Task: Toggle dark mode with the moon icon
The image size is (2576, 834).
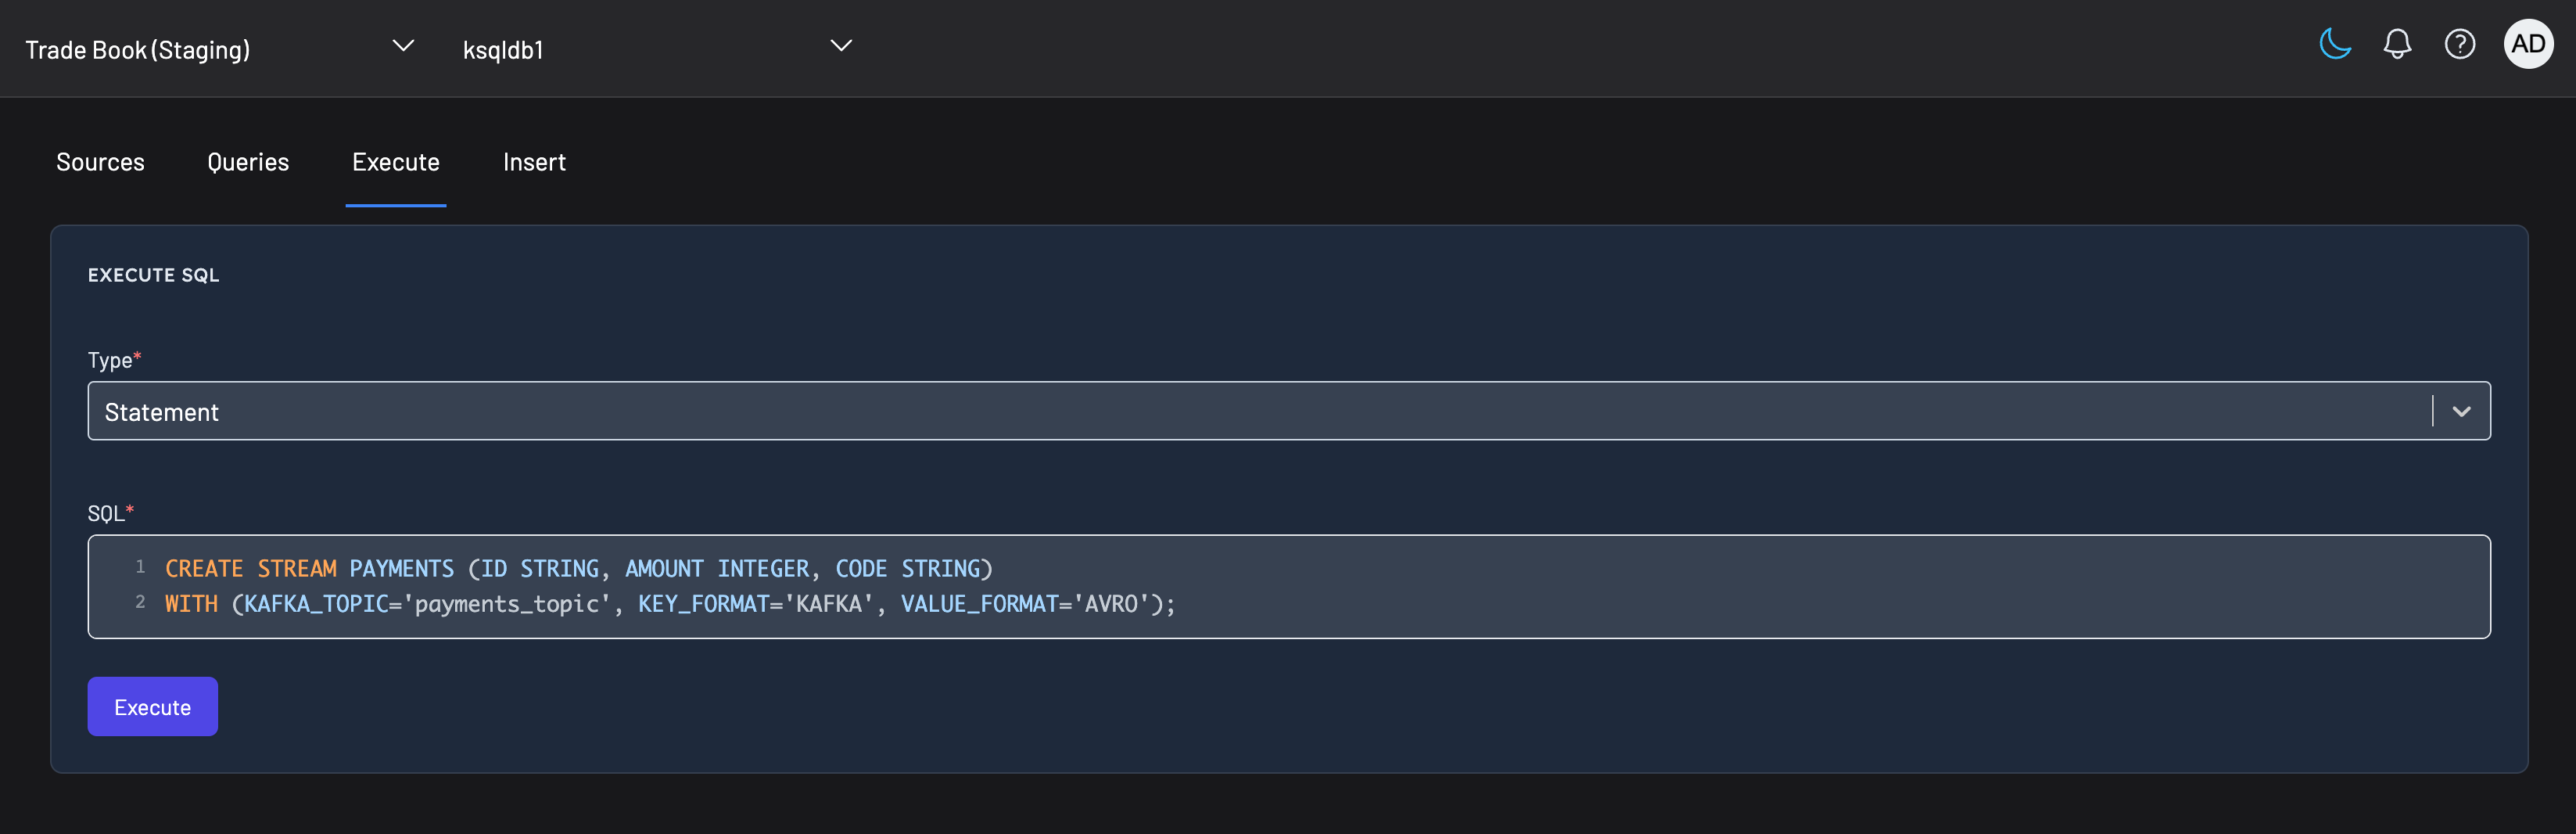Action: pyautogui.click(x=2334, y=44)
